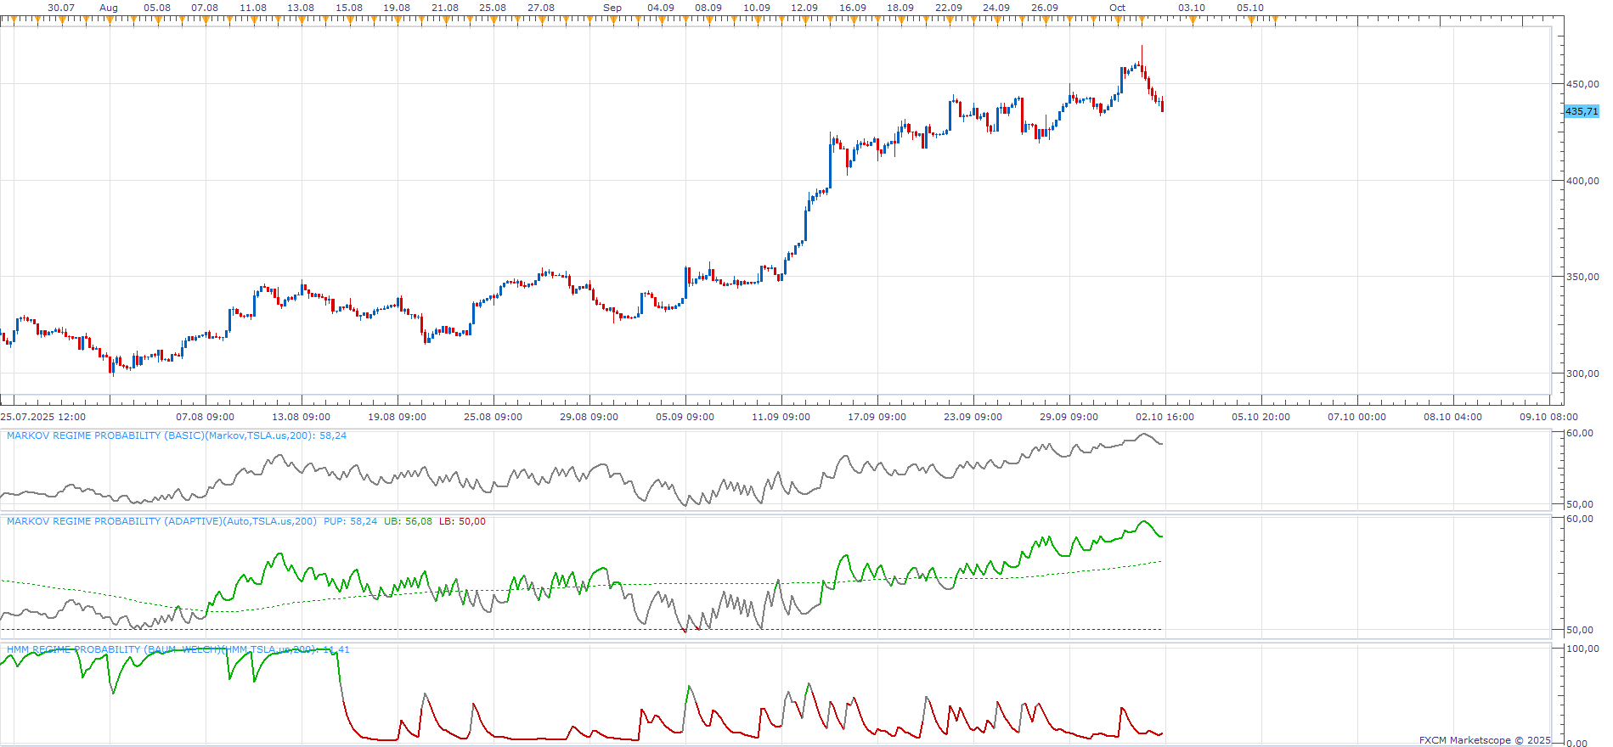
Task: Click the 25.07.2025 12:00 time axis label
Action: 43,417
